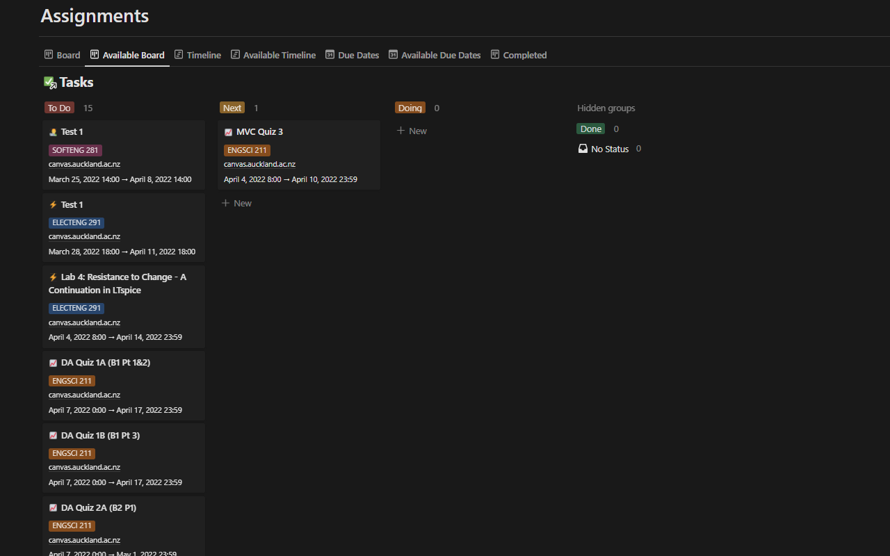Viewport: 890px width, 556px height.
Task: Click the SOFTENG 281 tag
Action: click(75, 150)
